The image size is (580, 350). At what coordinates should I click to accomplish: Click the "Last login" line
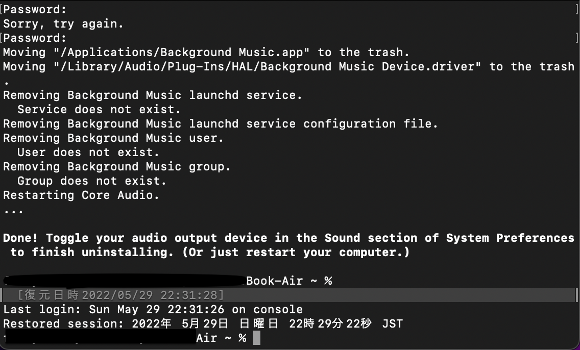[x=153, y=309]
